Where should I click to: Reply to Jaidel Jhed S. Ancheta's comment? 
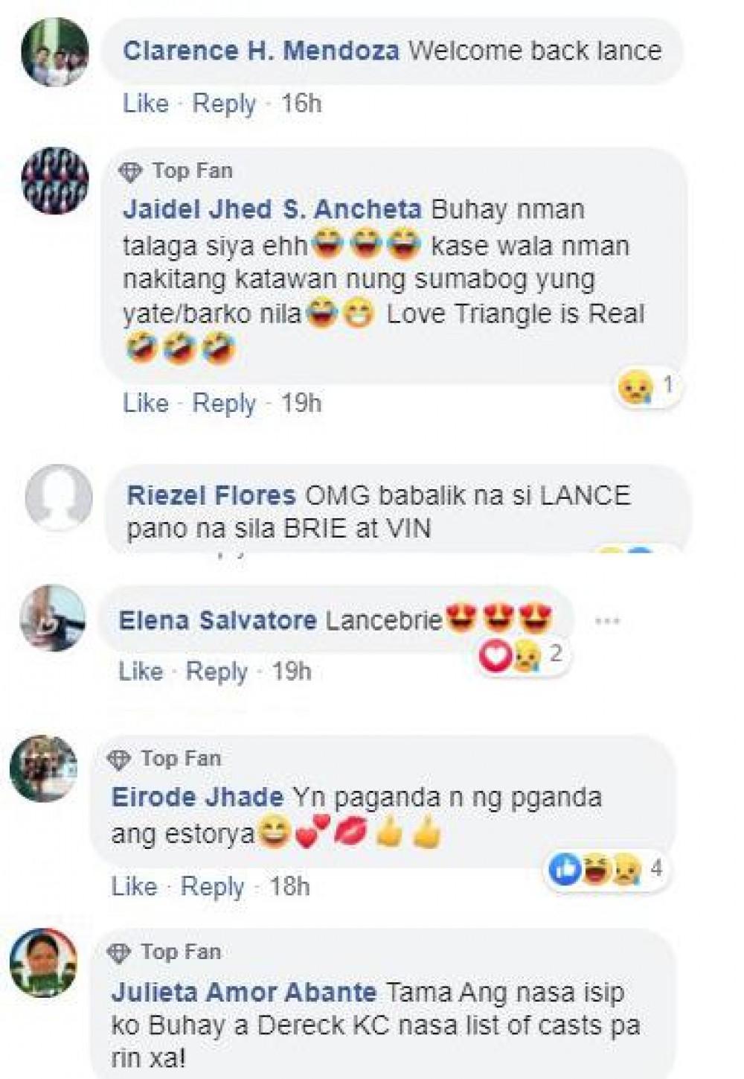coord(224,403)
